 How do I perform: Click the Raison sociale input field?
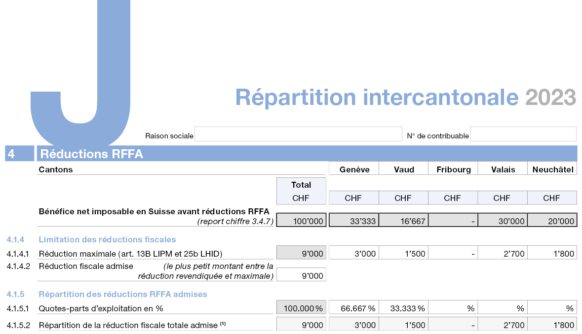point(298,134)
